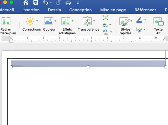Switch to the Insertion tab
This screenshot has height=125, width=168.
click(x=31, y=10)
